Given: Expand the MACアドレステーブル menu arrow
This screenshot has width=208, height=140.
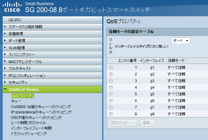Looking at the screenshot, I should click(x=5, y=61).
